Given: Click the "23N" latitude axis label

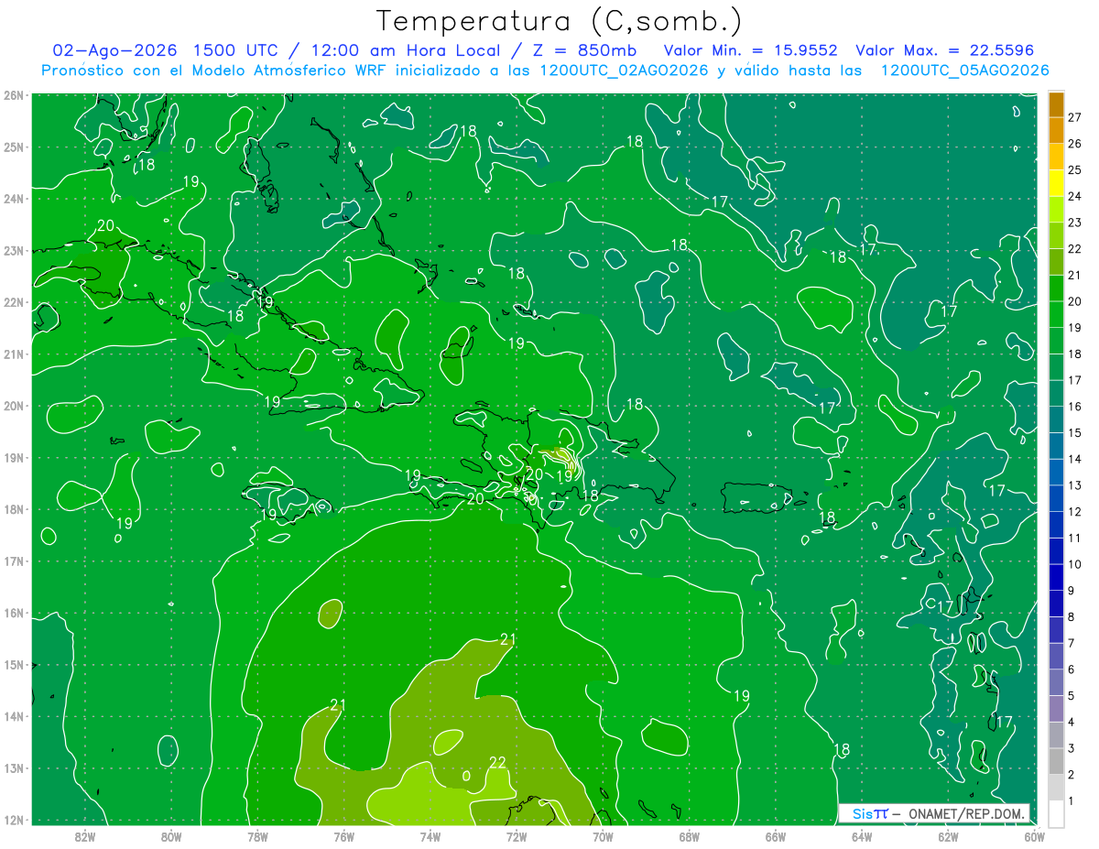Looking at the screenshot, I should (13, 250).
